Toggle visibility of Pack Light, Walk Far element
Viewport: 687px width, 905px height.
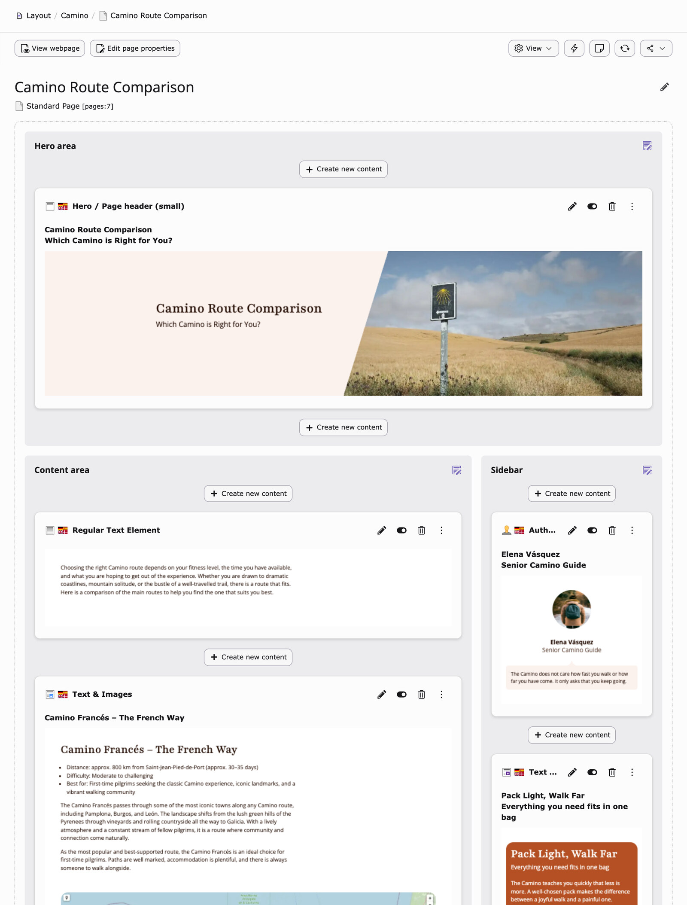tap(592, 772)
